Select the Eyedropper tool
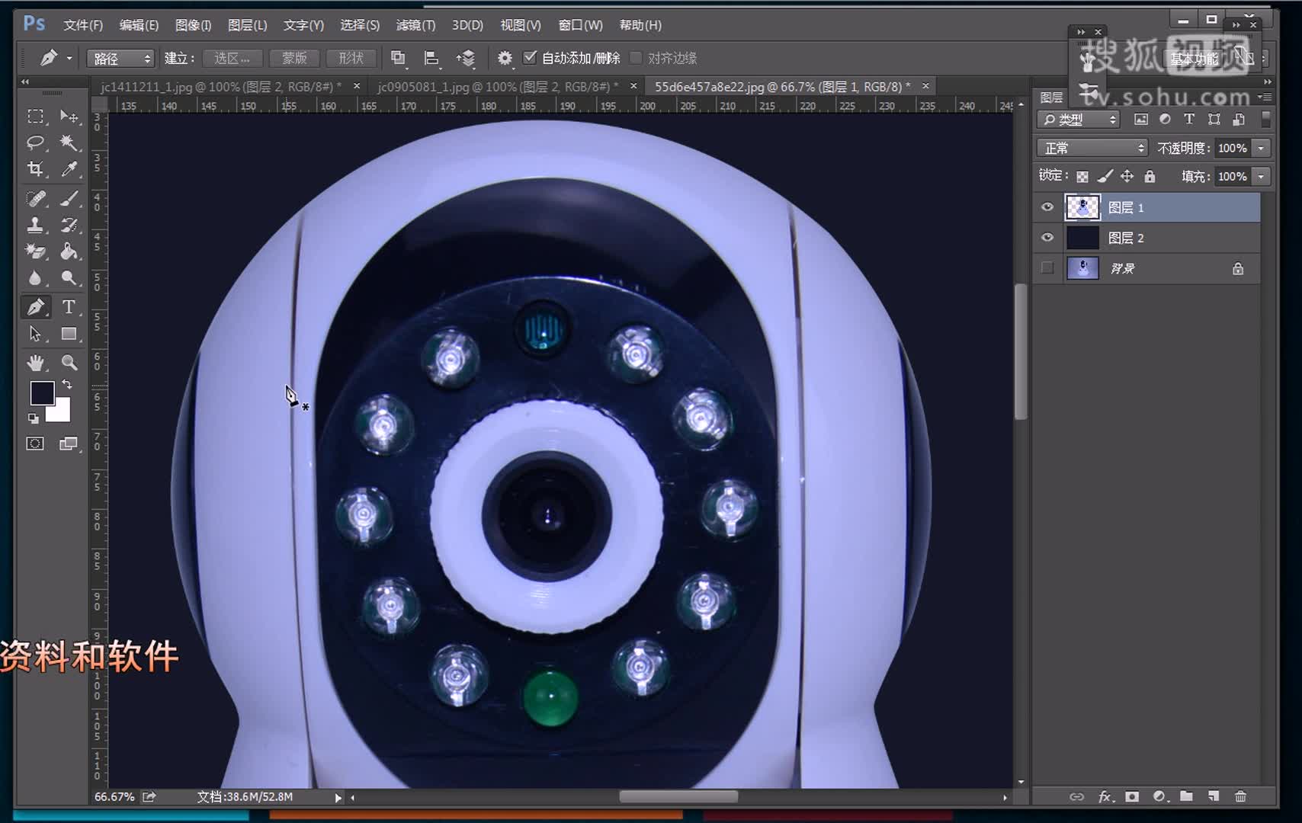1302x823 pixels. (69, 169)
